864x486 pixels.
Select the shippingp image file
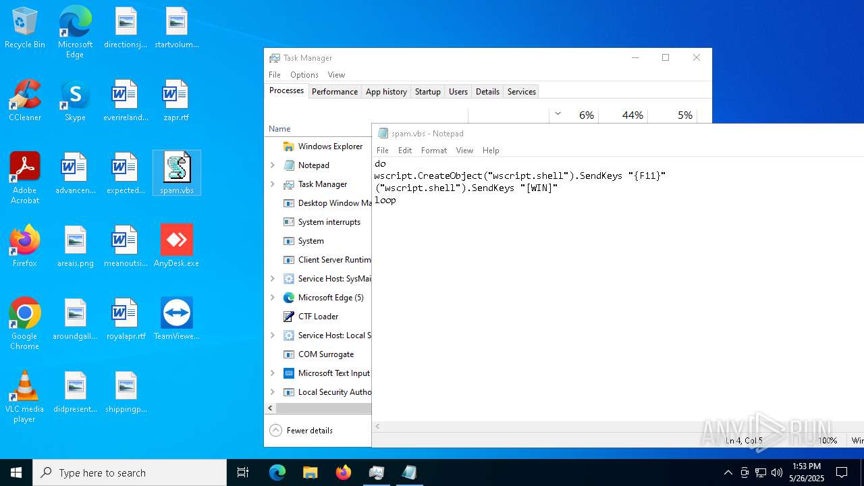tap(126, 393)
